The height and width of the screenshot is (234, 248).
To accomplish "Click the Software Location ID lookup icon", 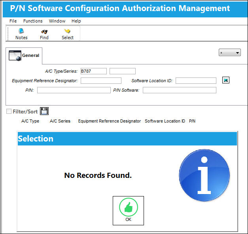I will click(x=226, y=80).
